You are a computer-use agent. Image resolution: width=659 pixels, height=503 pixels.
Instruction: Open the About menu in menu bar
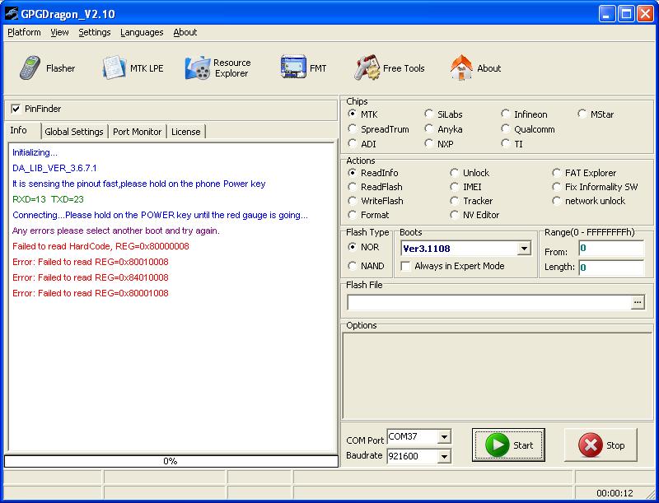click(185, 32)
